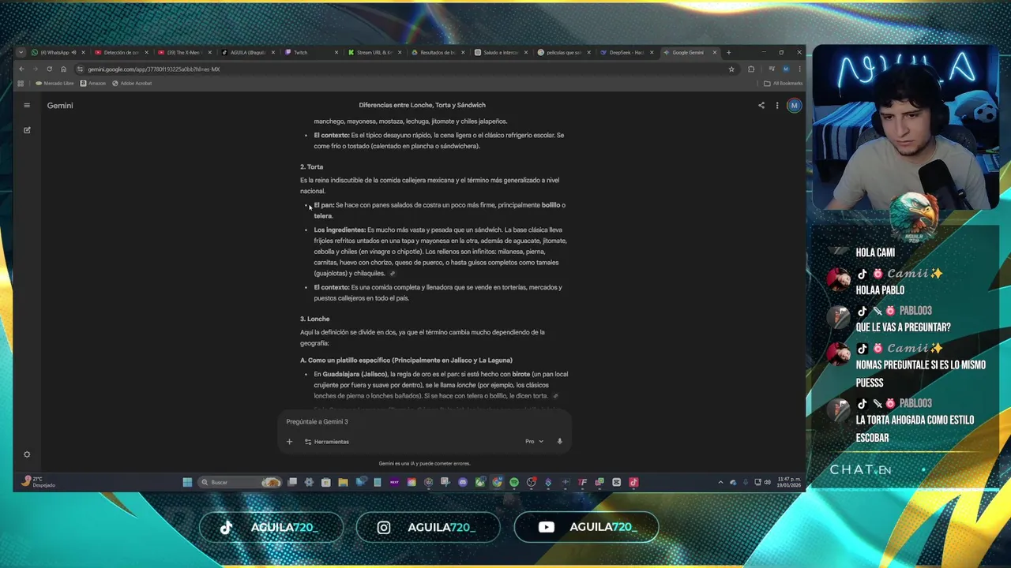This screenshot has width=1011, height=568.
Task: Open the Google account avatar M
Action: 794,105
